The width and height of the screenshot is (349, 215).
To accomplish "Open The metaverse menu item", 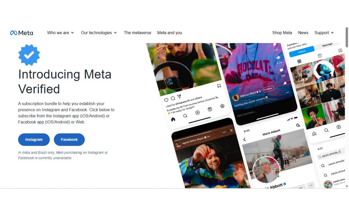I will tap(138, 33).
